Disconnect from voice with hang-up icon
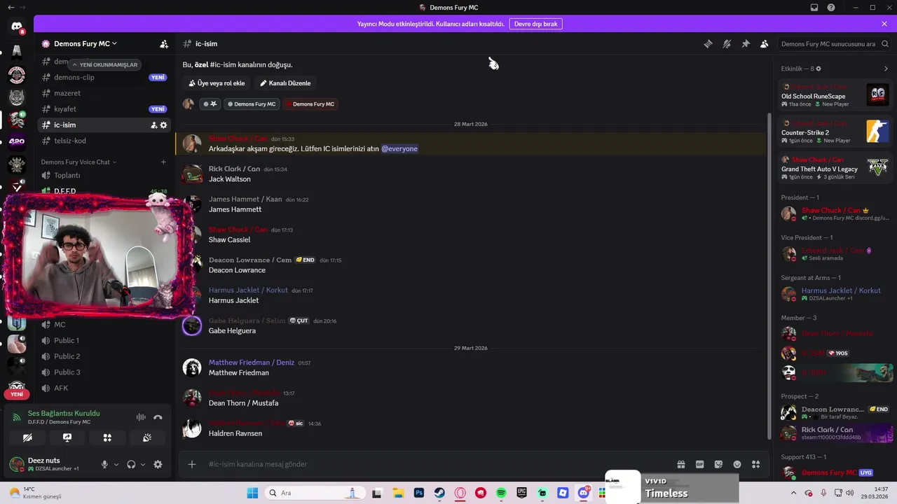Screen dimensions: 897x504 click(x=158, y=417)
